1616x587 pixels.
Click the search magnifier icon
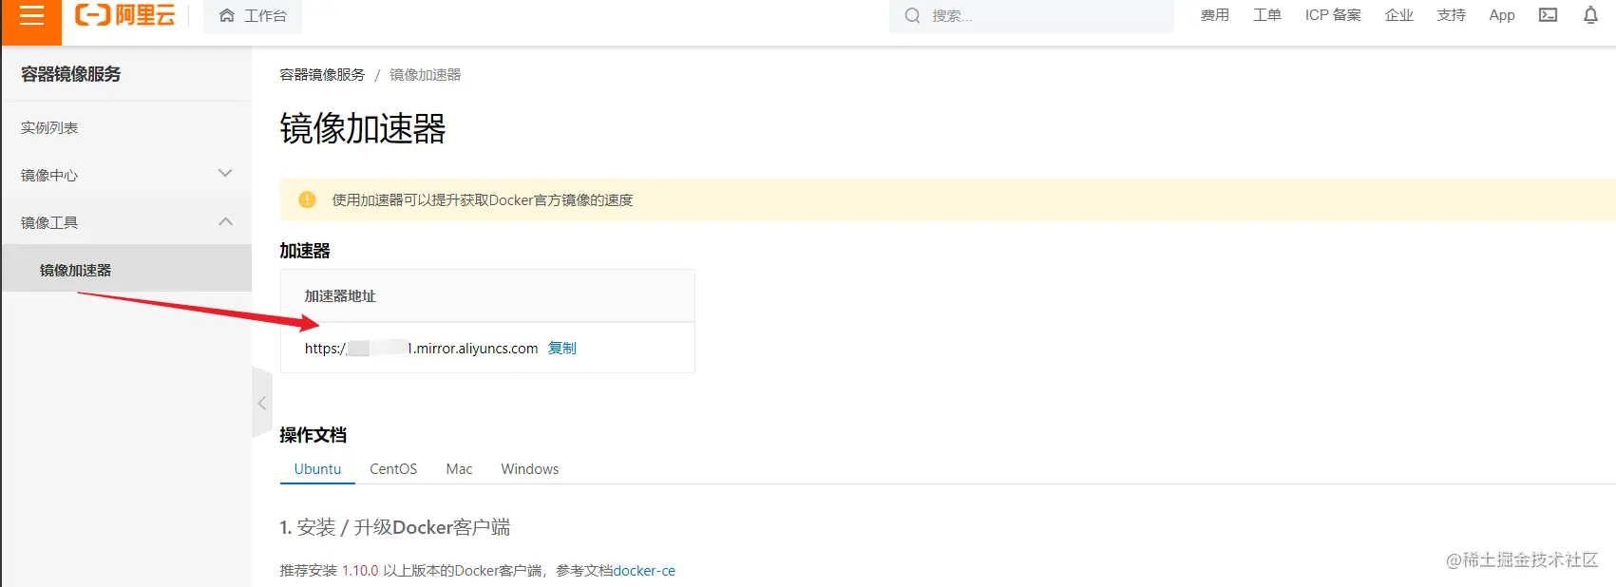click(x=912, y=16)
